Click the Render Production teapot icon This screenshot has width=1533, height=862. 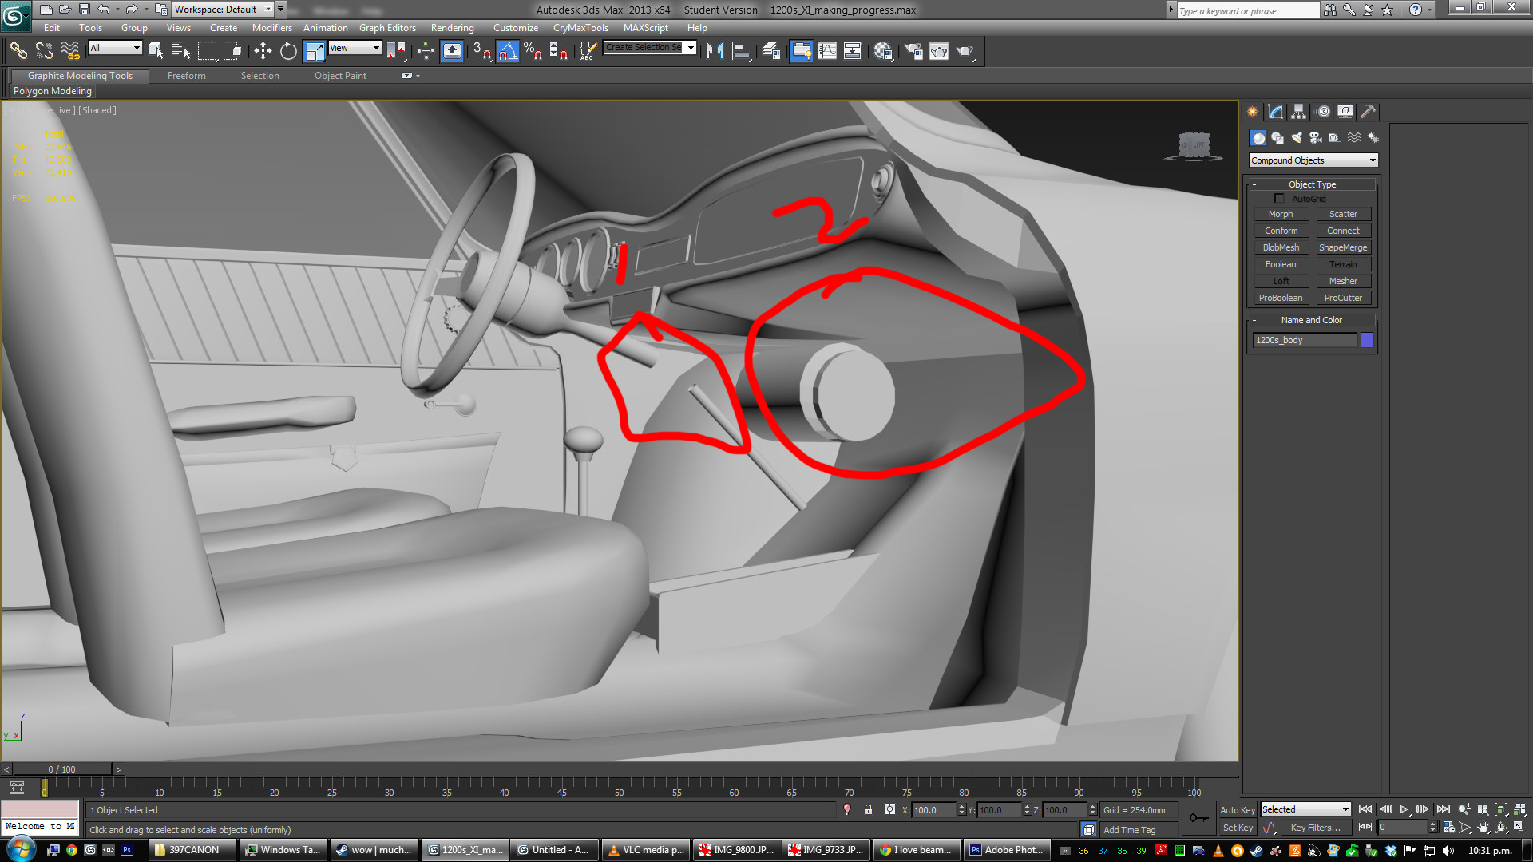point(965,52)
